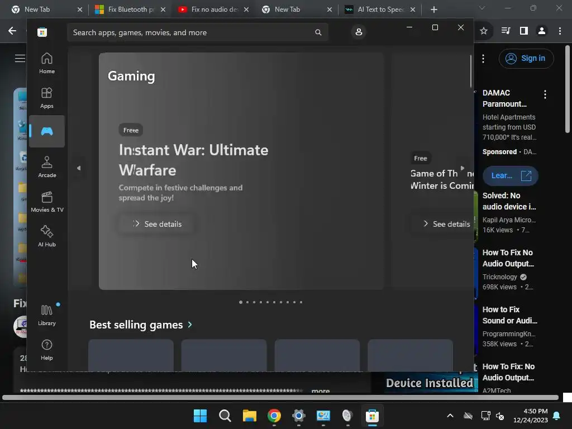
Task: Click Instant War: Ultimate Warfare title
Action: [194, 160]
